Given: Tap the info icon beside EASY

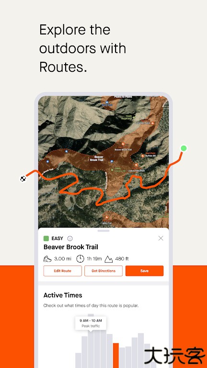Looking at the screenshot, I should (70, 239).
